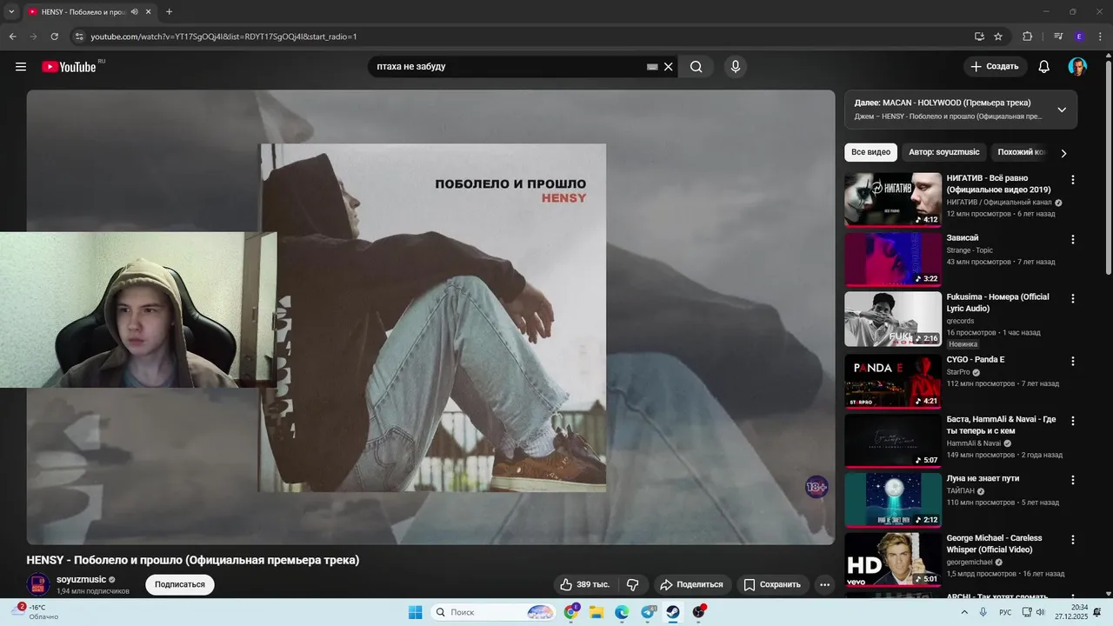Screen dimensions: 1113x626
Task: Open Chrome profile E avatar
Action: click(x=1079, y=37)
